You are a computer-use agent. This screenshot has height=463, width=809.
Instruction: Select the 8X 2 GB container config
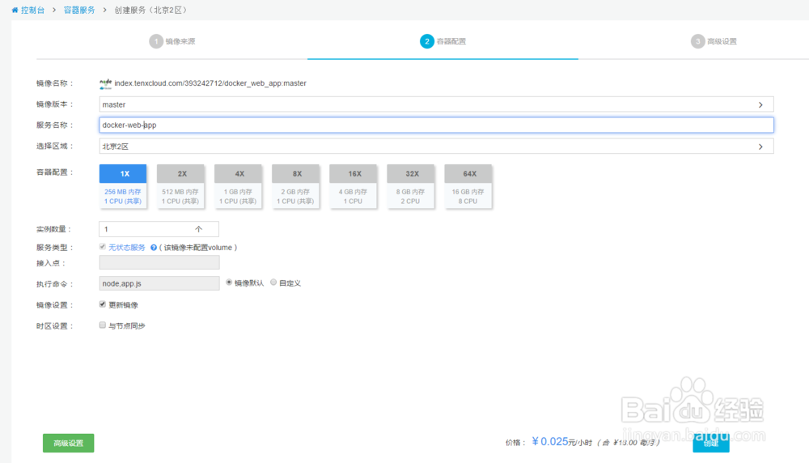click(x=295, y=186)
